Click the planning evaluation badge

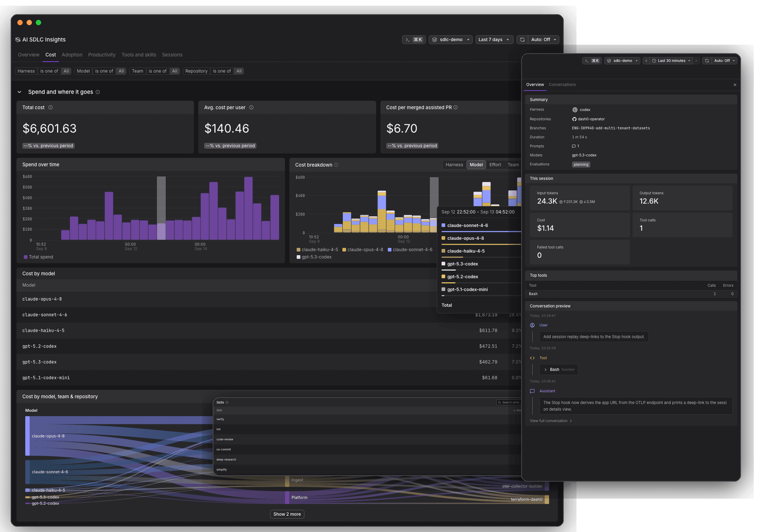click(x=581, y=165)
